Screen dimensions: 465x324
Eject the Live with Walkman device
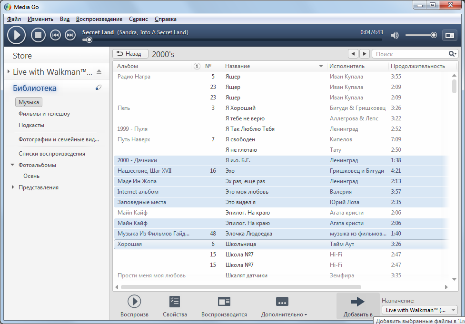tap(99, 72)
